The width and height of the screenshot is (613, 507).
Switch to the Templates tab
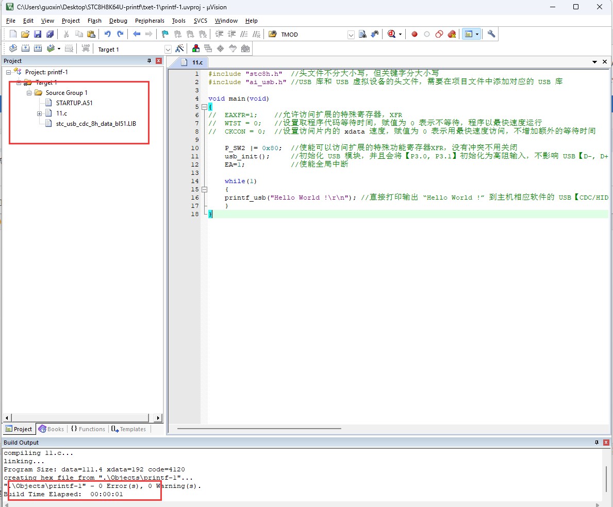128,429
